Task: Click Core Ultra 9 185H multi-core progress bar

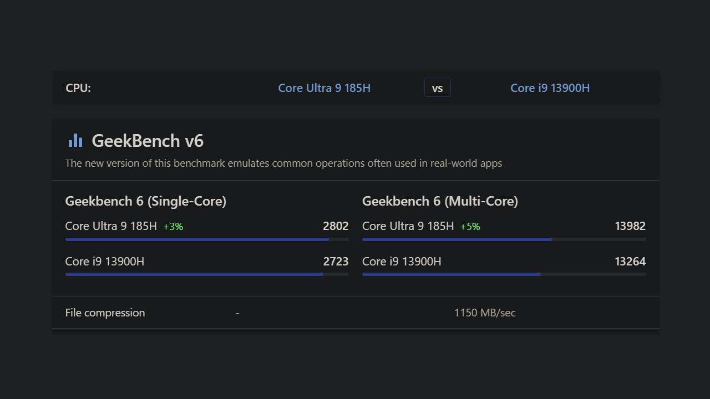Action: 504,239
